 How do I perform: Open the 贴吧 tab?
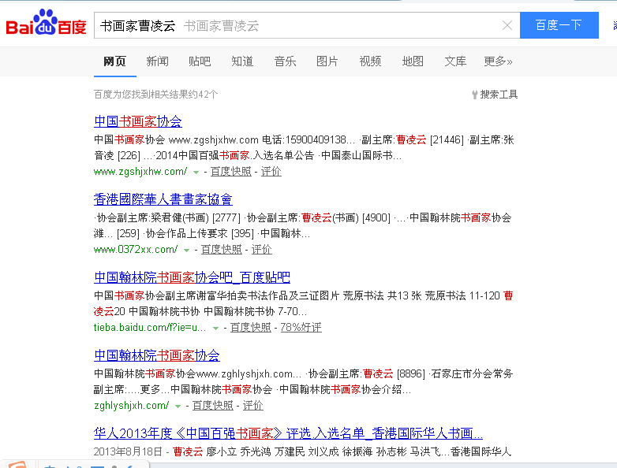[x=200, y=61]
